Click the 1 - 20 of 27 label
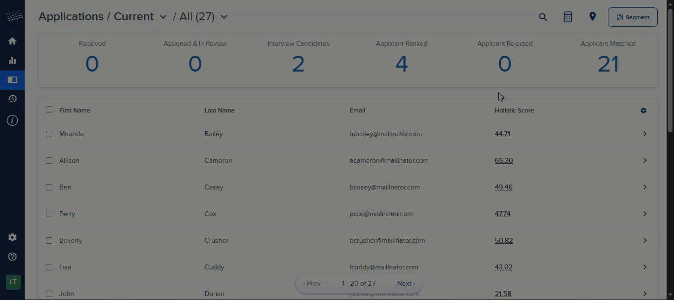The height and width of the screenshot is (300, 674). [x=359, y=283]
